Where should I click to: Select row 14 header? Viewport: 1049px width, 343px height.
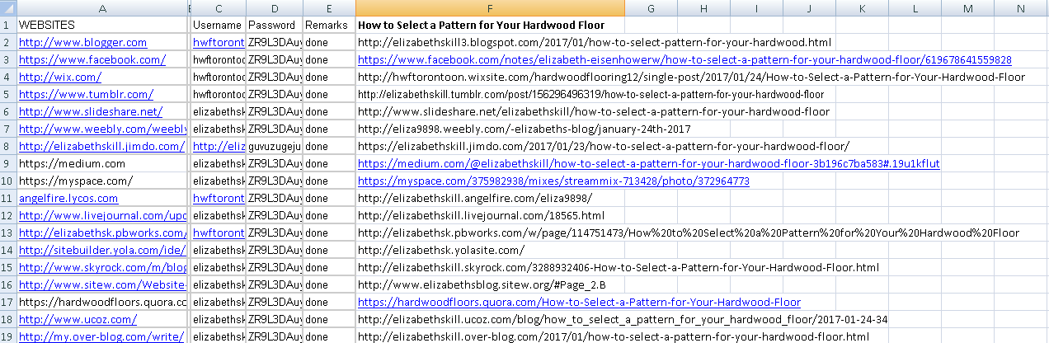click(7, 250)
